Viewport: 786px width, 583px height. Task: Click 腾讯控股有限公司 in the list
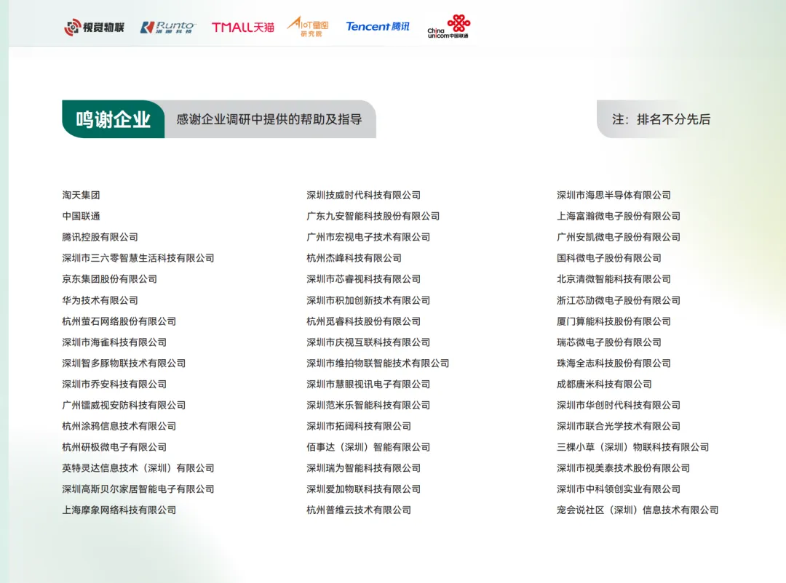point(100,237)
